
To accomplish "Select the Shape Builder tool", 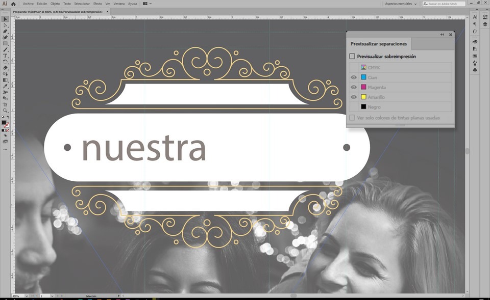I will tap(5, 74).
